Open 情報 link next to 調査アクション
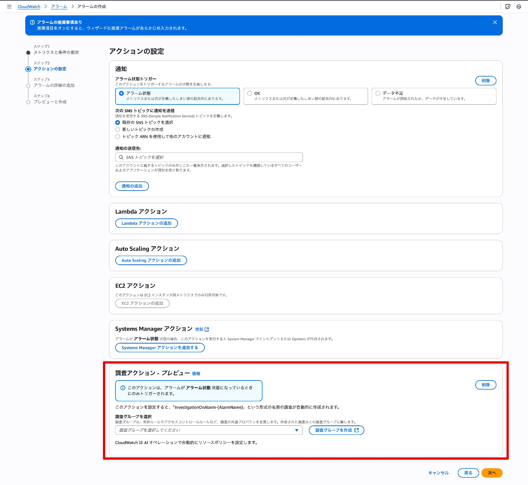The image size is (528, 485). tap(196, 374)
